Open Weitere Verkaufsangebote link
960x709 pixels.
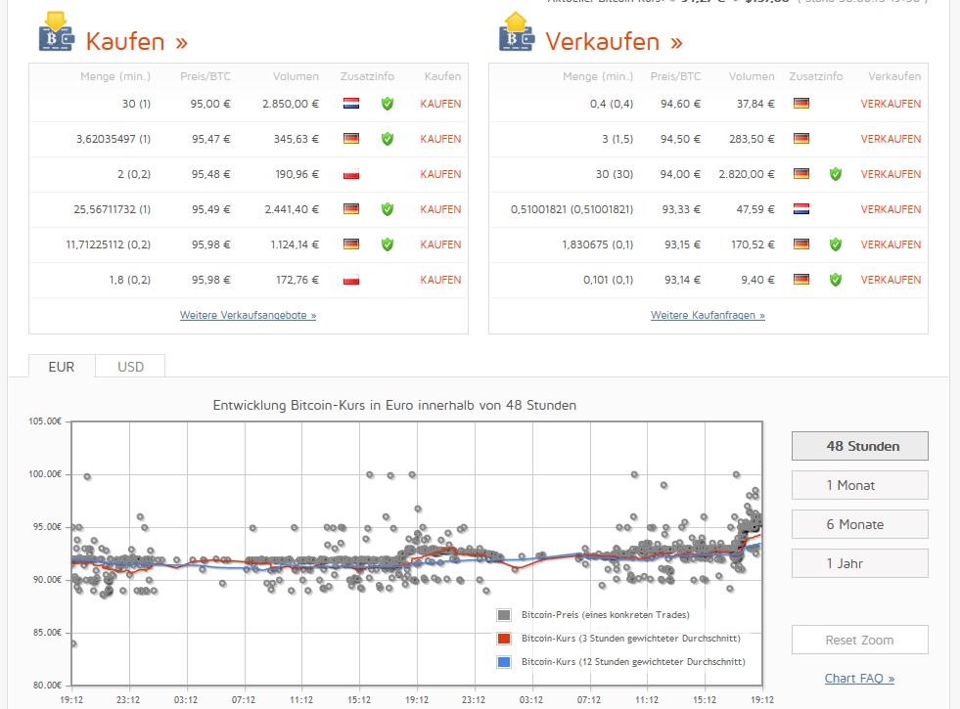(248, 315)
